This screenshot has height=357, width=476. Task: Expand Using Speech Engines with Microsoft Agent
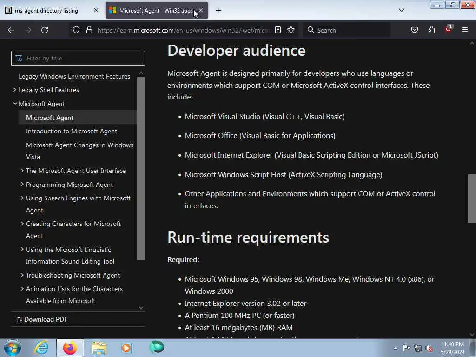[22, 198]
